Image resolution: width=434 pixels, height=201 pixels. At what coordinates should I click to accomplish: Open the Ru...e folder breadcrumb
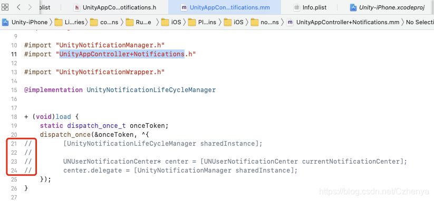tap(143, 22)
